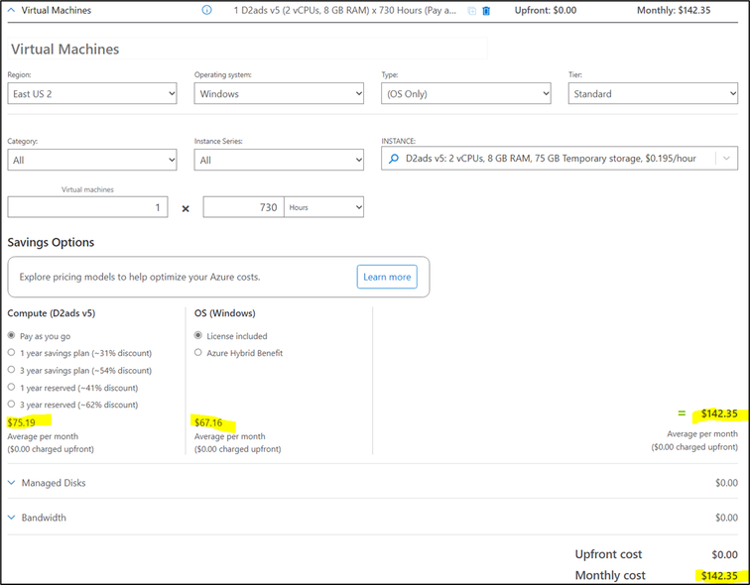Select 1 year savings plan option
Image resolution: width=750 pixels, height=585 pixels.
click(12, 352)
